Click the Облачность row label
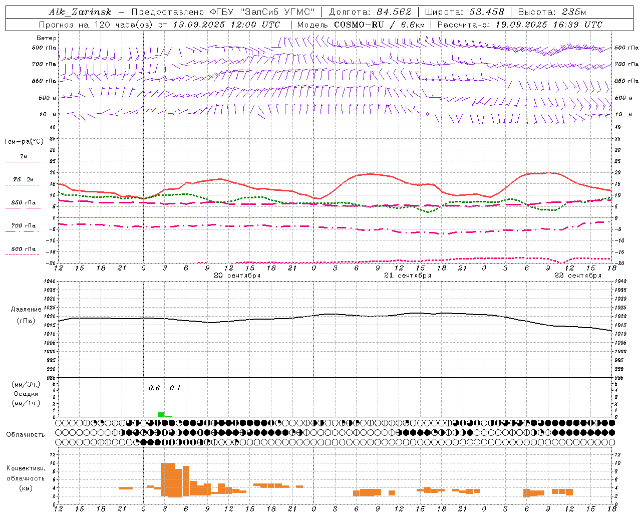 click(x=26, y=434)
